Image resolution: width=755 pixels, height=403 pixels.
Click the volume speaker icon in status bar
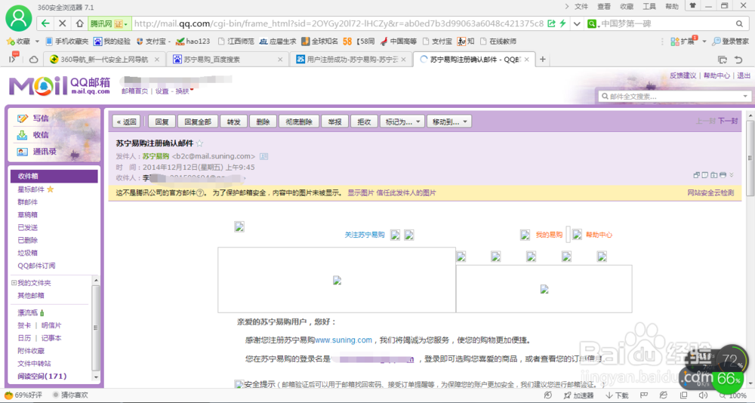[x=703, y=395]
